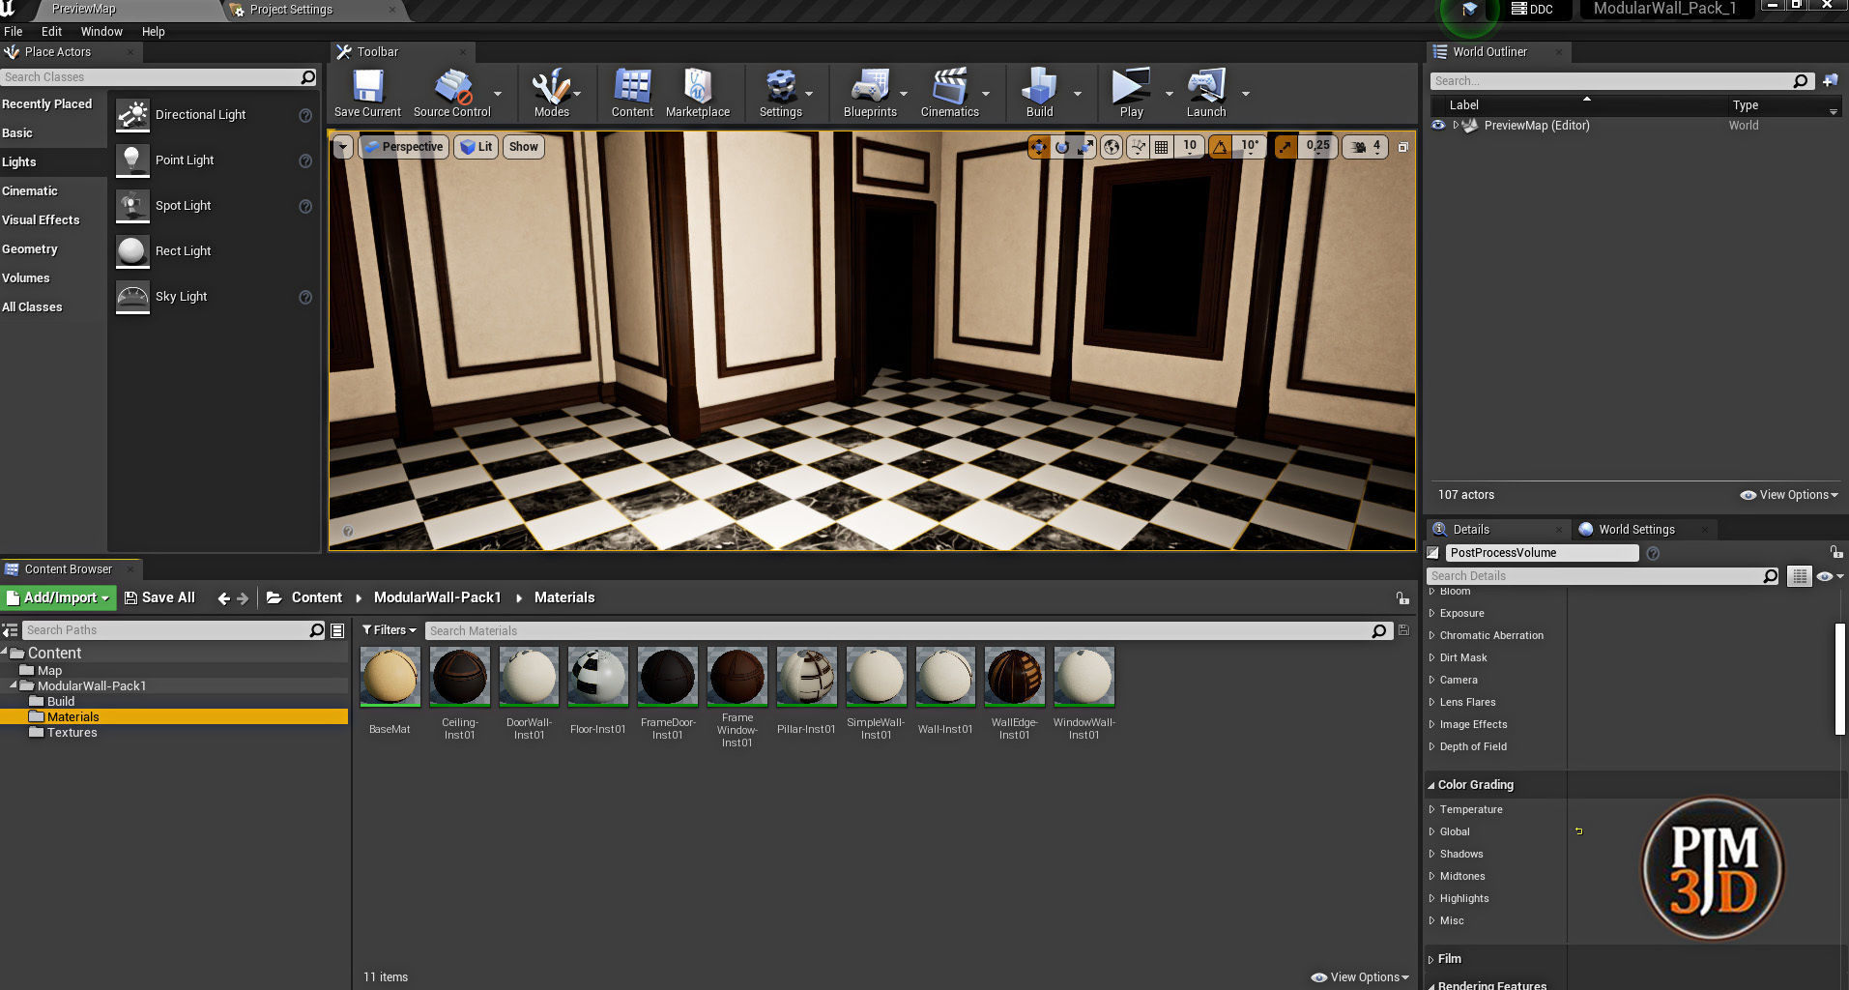Toggle rotation snapping in the viewport
Screen dimensions: 1849x990
1221,146
